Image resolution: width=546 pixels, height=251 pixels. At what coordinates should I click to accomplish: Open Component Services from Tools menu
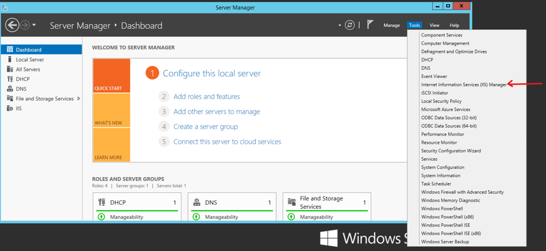click(441, 35)
